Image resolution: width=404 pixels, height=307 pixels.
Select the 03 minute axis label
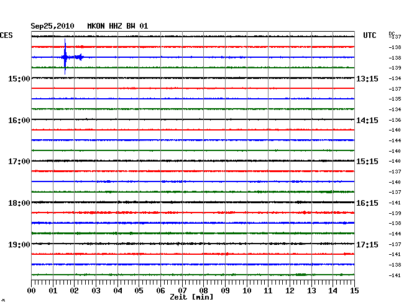click(x=96, y=291)
